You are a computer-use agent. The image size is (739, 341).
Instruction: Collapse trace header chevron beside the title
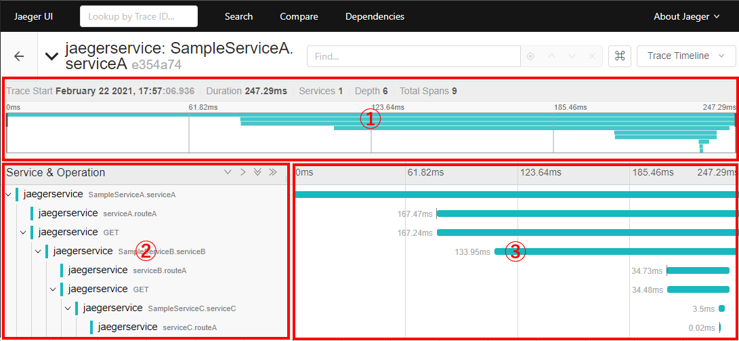pyautogui.click(x=51, y=56)
